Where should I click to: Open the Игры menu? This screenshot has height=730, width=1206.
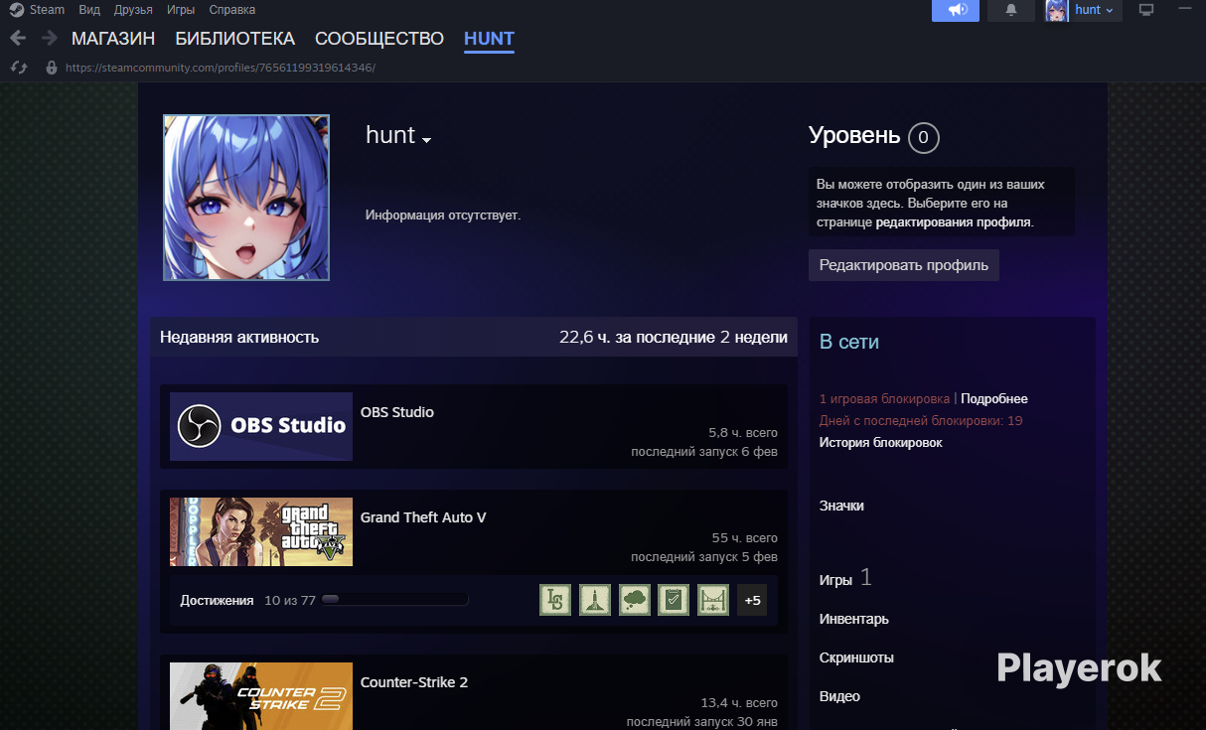coord(181,10)
